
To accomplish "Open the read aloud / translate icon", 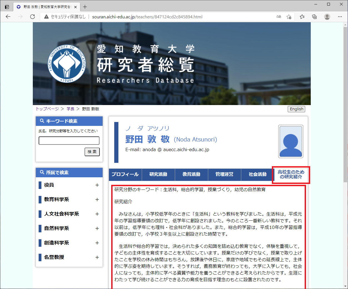I will [x=279, y=17].
